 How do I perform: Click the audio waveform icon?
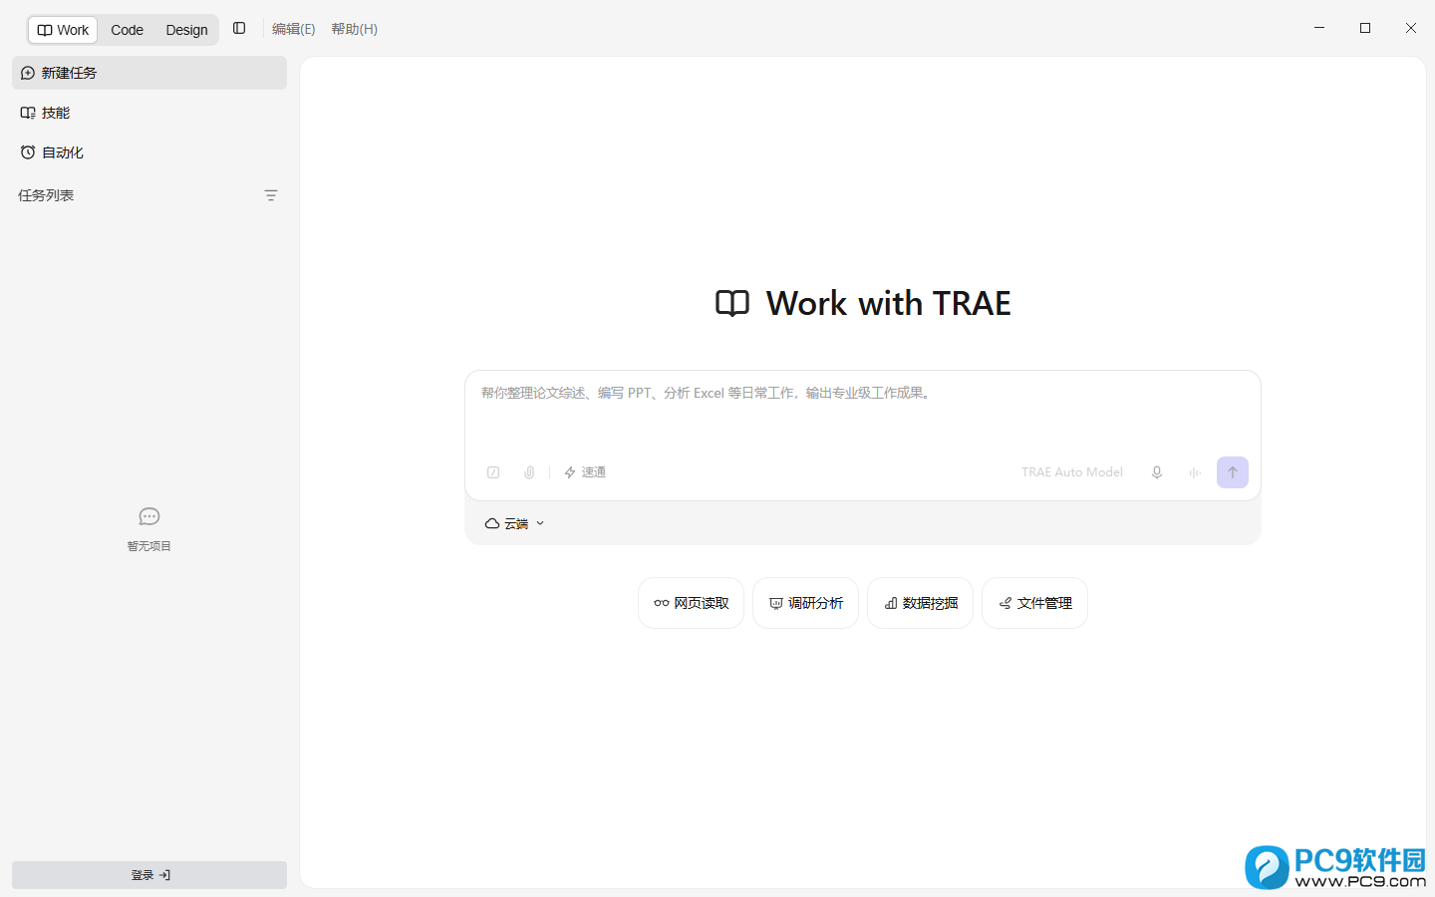(1195, 472)
